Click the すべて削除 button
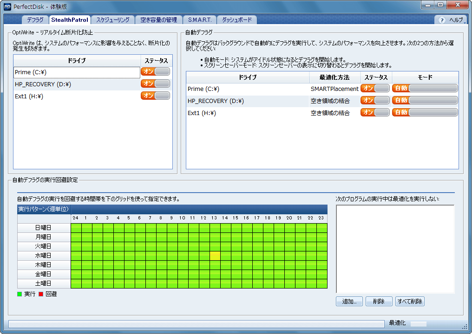 tap(410, 301)
